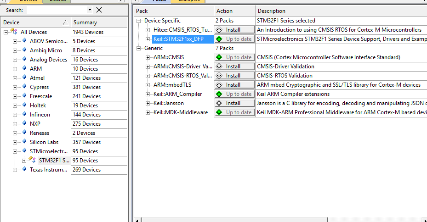Click the Holtek vendor diamond icon
The height and width of the screenshot is (222, 427).
coord(24,105)
